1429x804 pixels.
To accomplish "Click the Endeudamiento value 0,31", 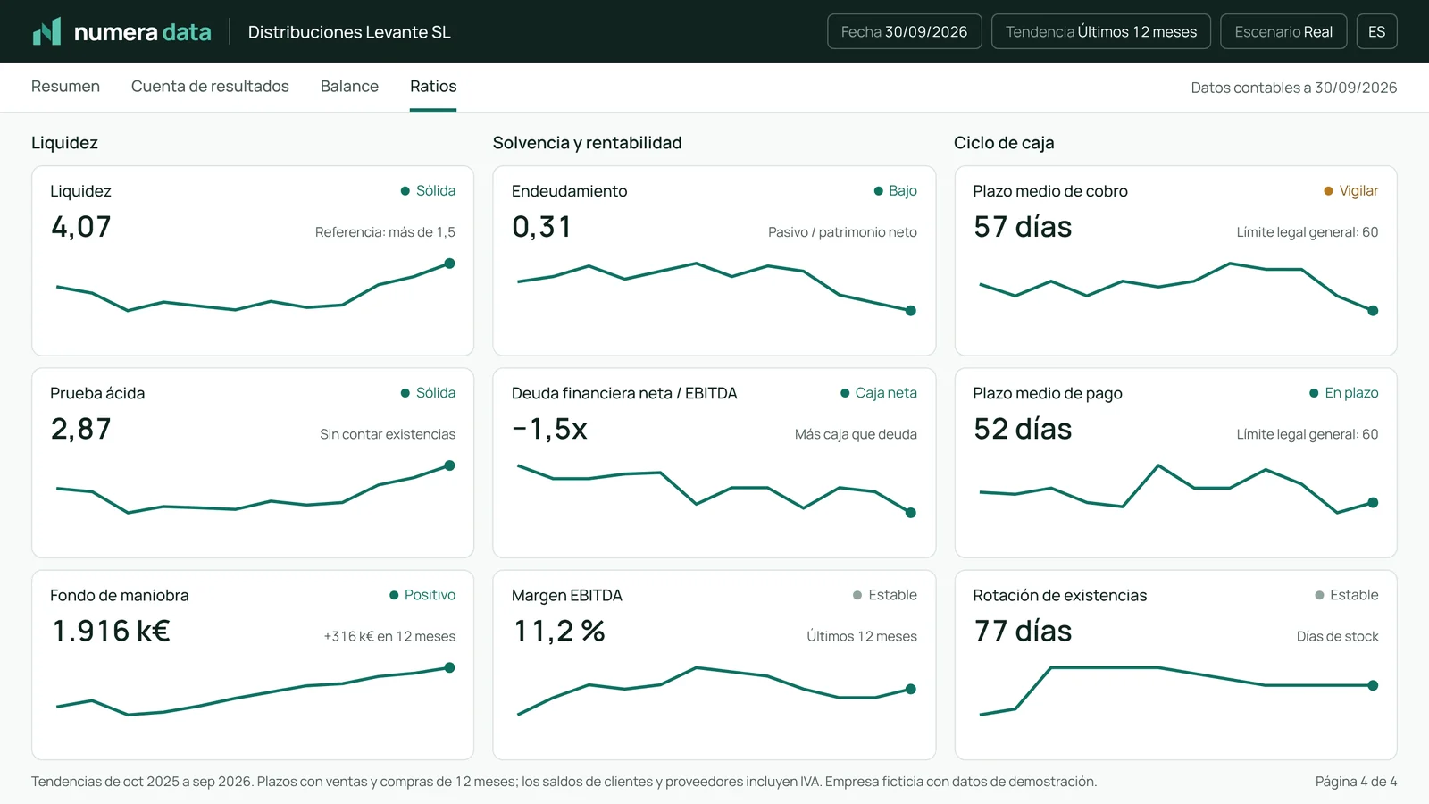I will pyautogui.click(x=542, y=227).
